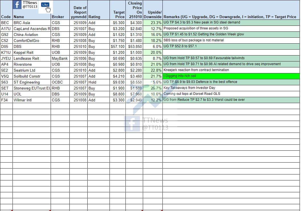Select the DBS target price $57.100 cell
This screenshot has width=301, height=211.
117,46
